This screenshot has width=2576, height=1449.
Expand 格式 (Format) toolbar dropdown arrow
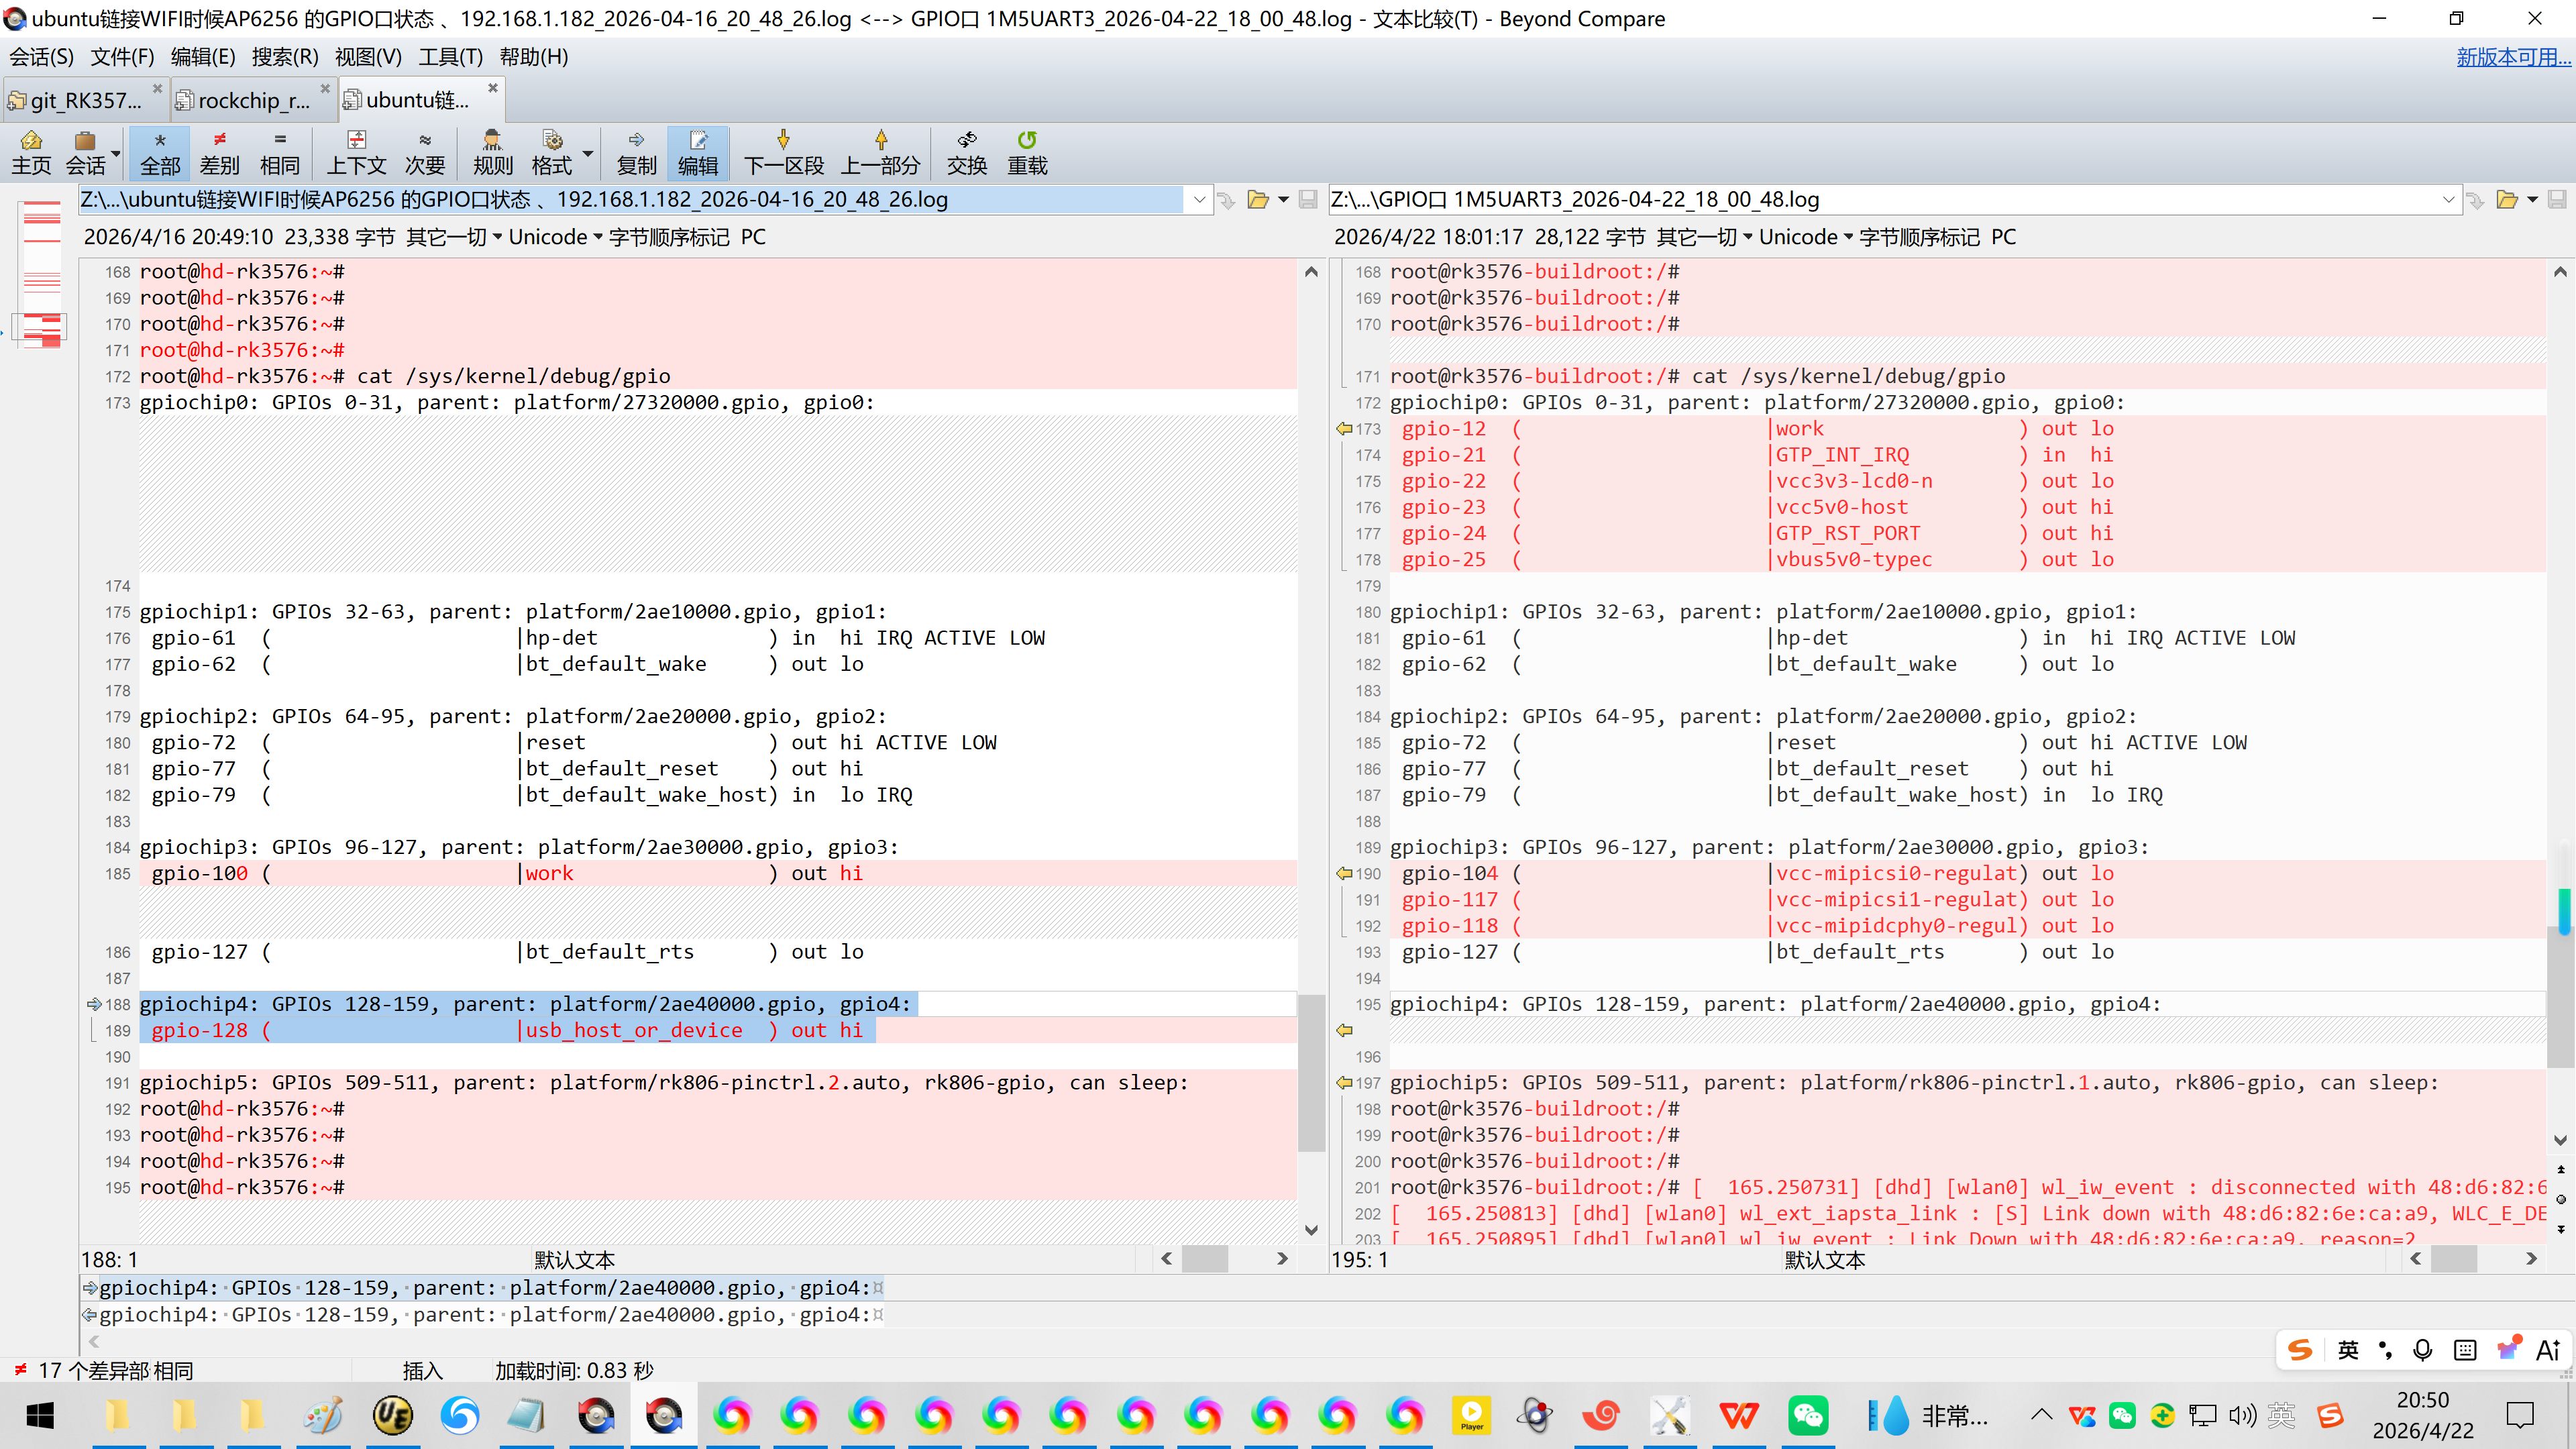[588, 154]
